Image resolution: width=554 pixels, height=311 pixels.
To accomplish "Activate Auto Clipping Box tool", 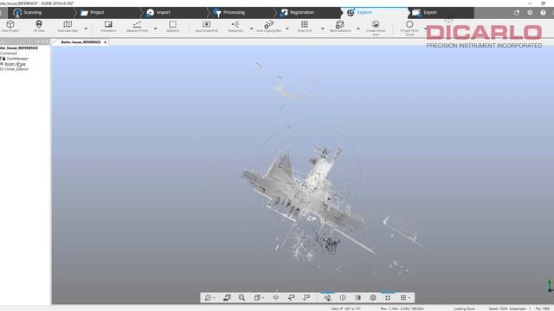I will click(x=269, y=27).
